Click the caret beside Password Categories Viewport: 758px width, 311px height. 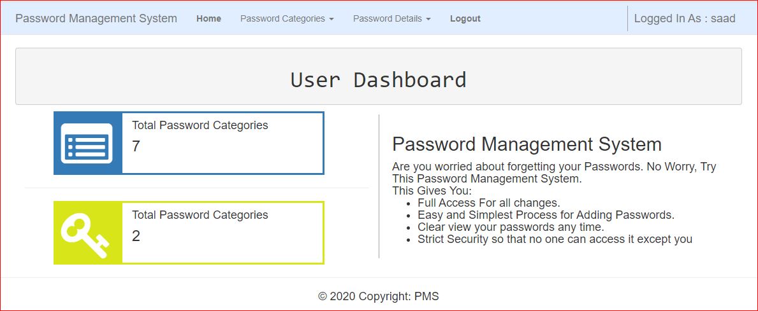pos(331,19)
